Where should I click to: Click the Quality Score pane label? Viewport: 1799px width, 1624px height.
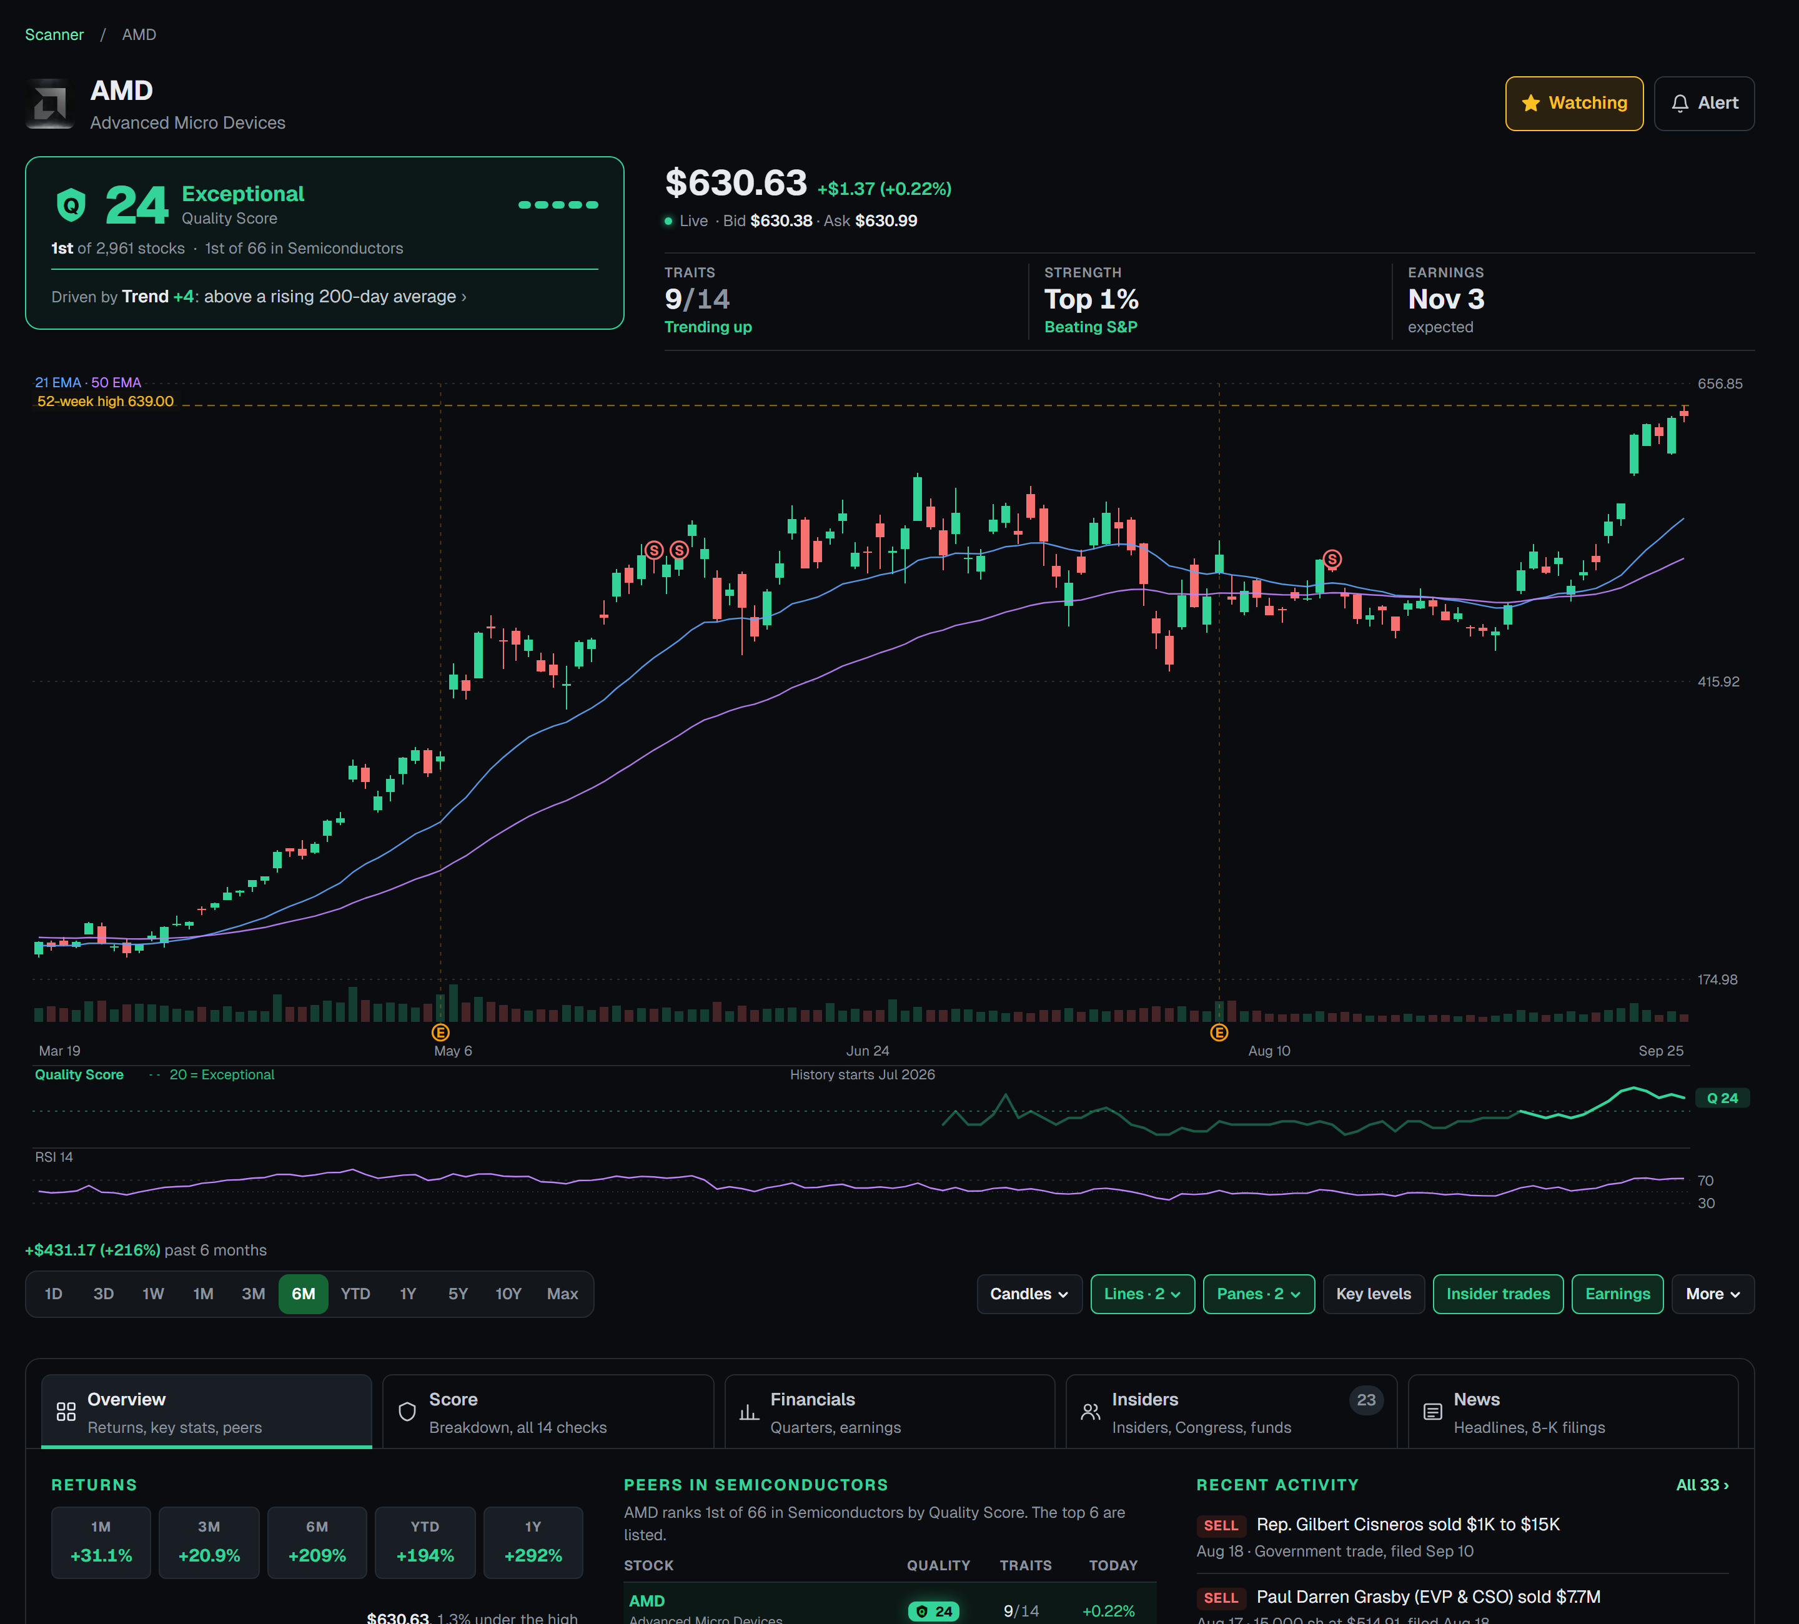79,1074
